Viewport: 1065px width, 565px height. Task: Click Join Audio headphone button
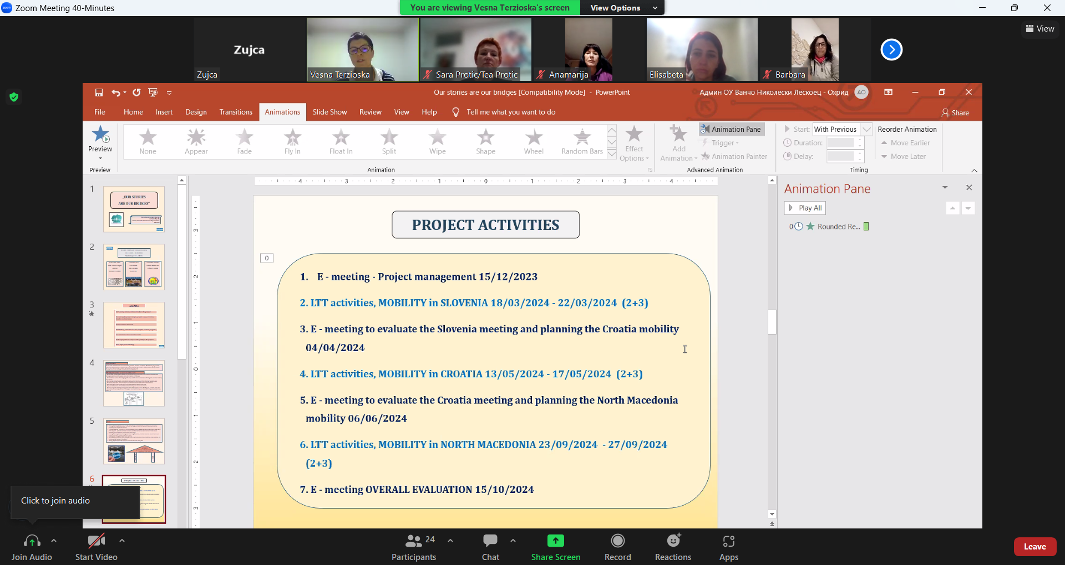(32, 547)
